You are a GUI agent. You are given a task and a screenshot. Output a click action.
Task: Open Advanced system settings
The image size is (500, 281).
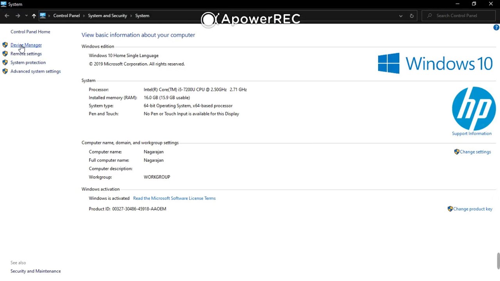[x=36, y=71]
